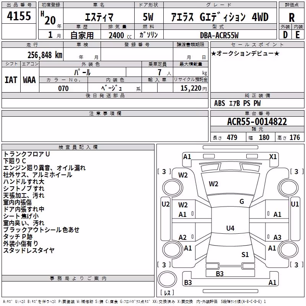Select grade アエラス Gエディション 4WD
This screenshot has height=306, width=306.
coord(220,17)
